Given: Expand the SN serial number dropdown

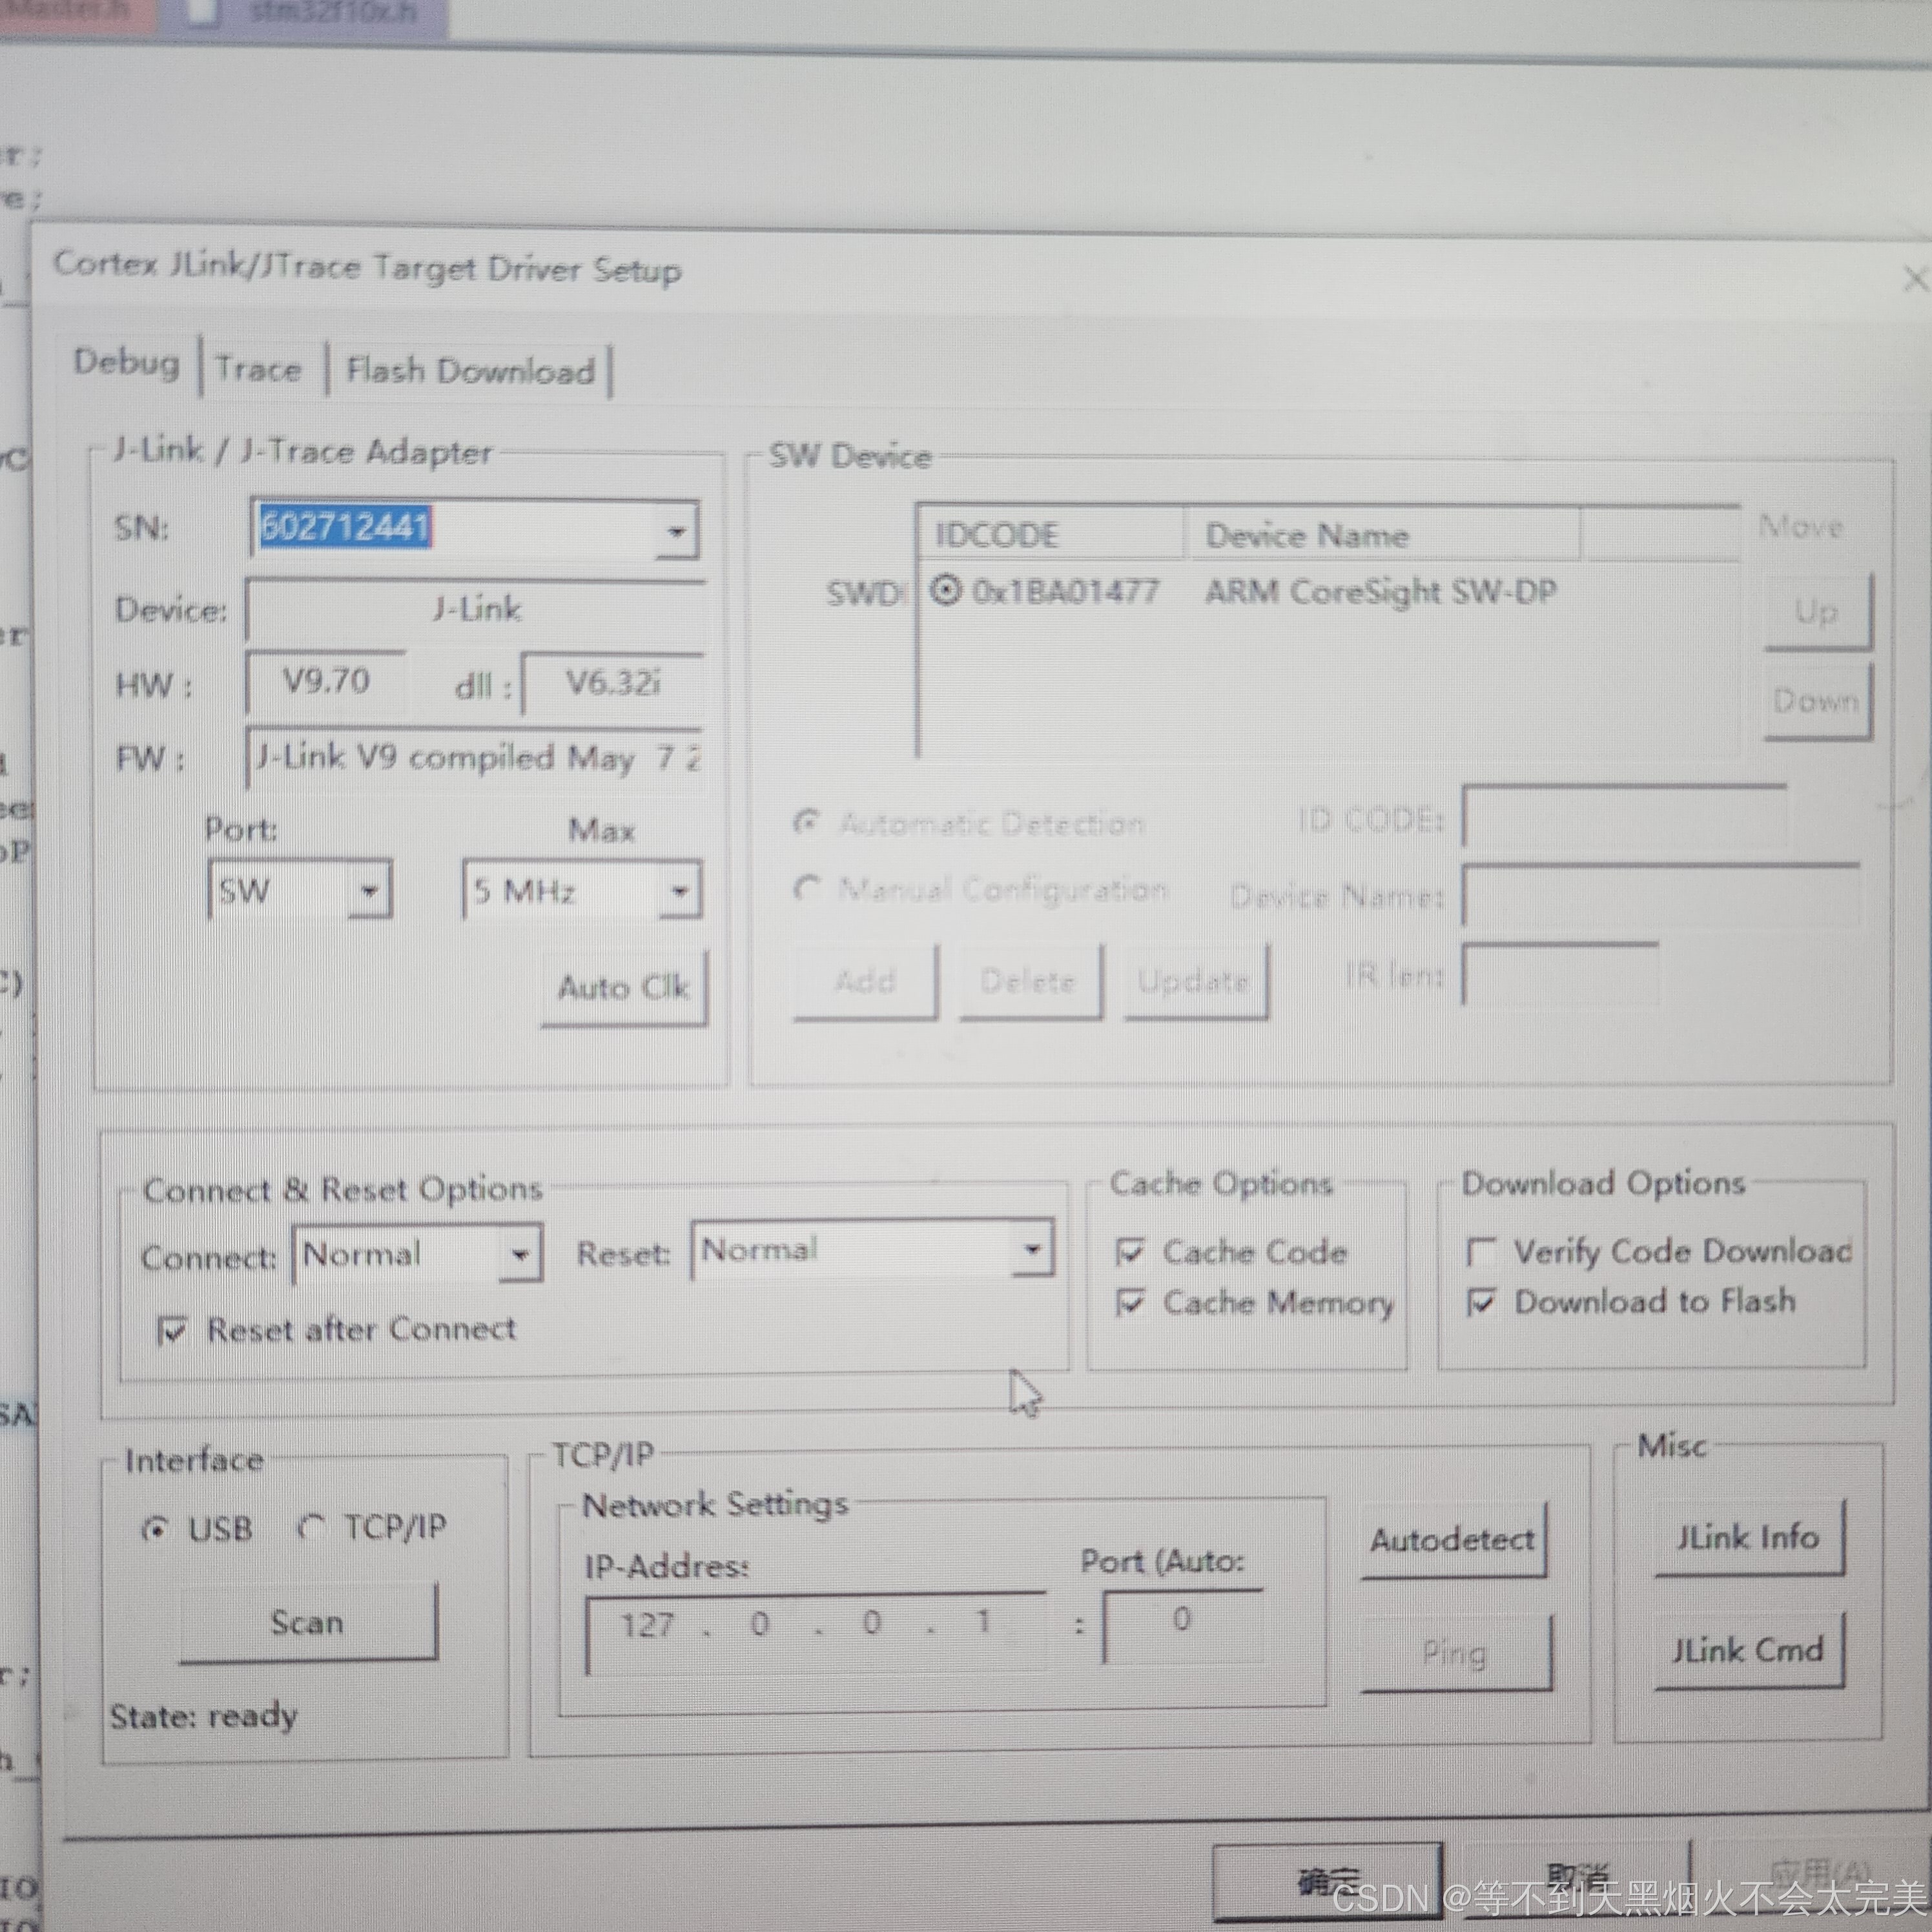Looking at the screenshot, I should tap(676, 531).
